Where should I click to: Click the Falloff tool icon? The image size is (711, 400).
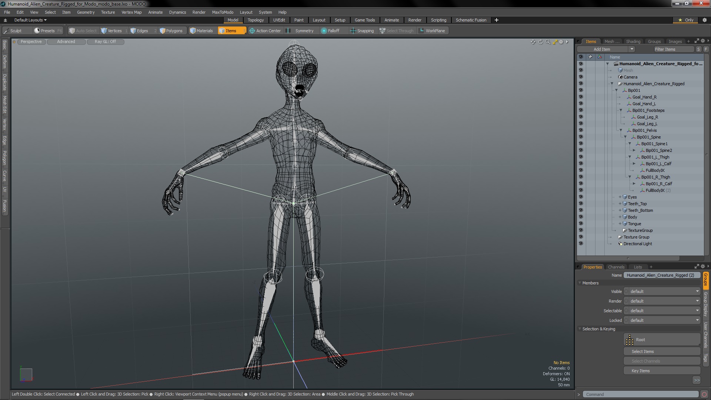(324, 31)
